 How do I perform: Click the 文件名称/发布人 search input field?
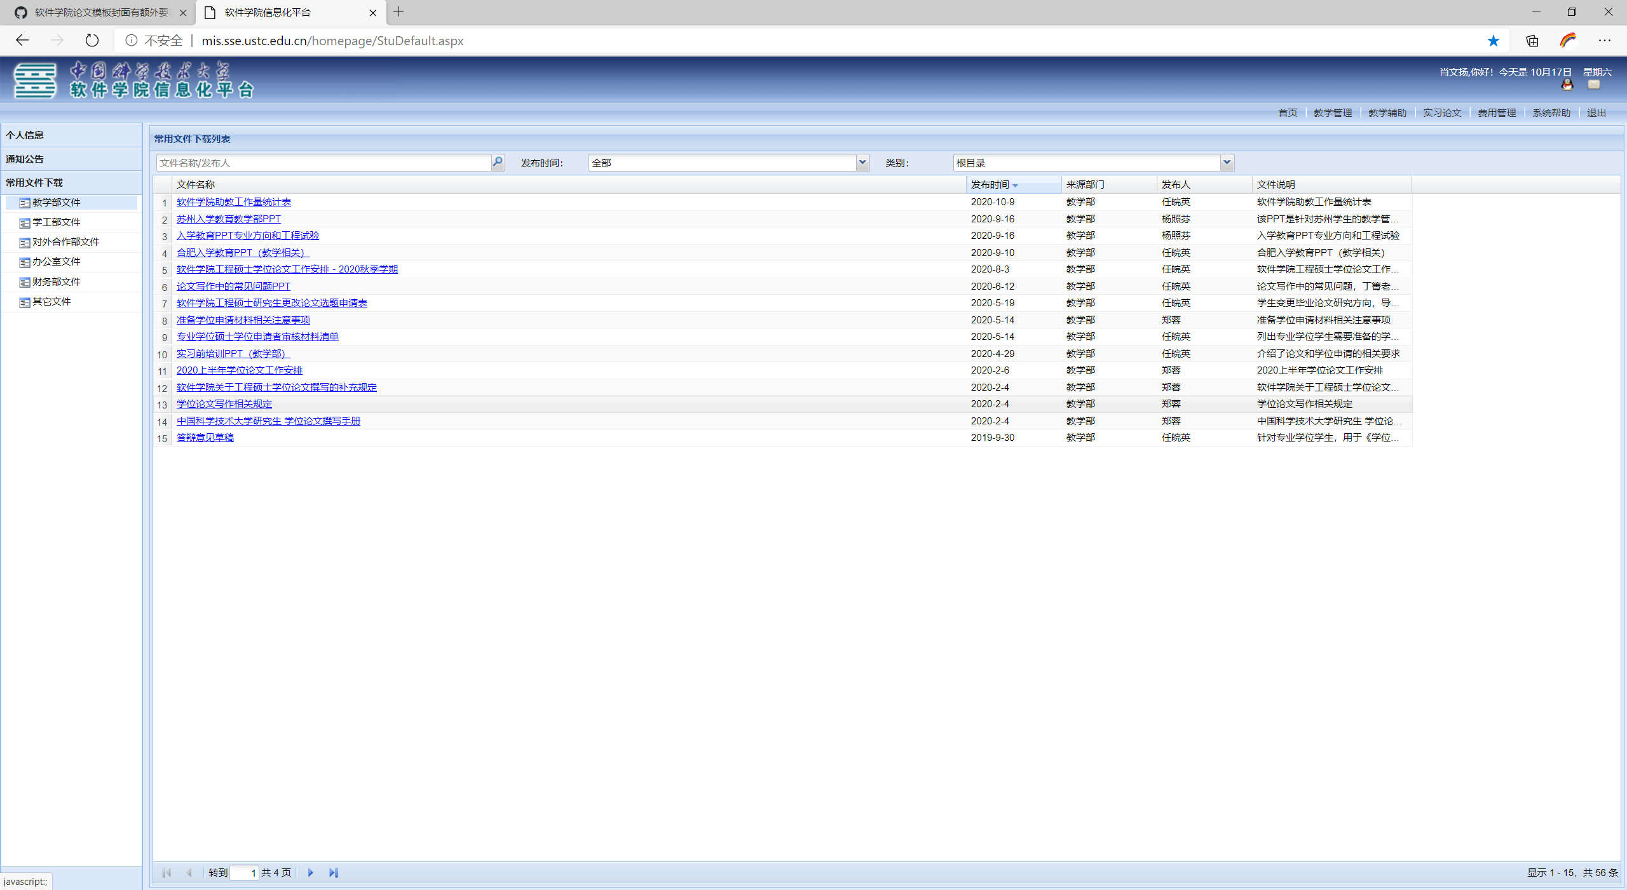pyautogui.click(x=323, y=163)
